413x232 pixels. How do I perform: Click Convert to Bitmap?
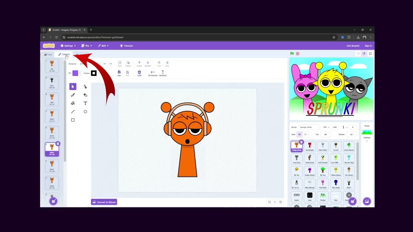[104, 202]
